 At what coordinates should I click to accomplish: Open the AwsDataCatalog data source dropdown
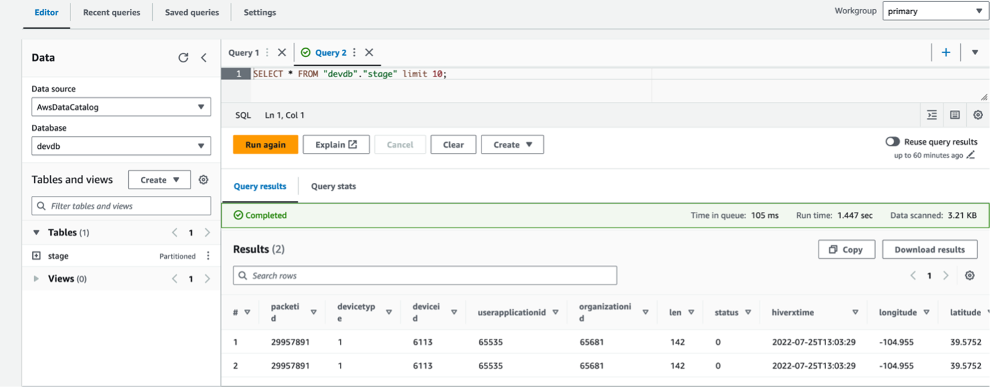pos(121,107)
